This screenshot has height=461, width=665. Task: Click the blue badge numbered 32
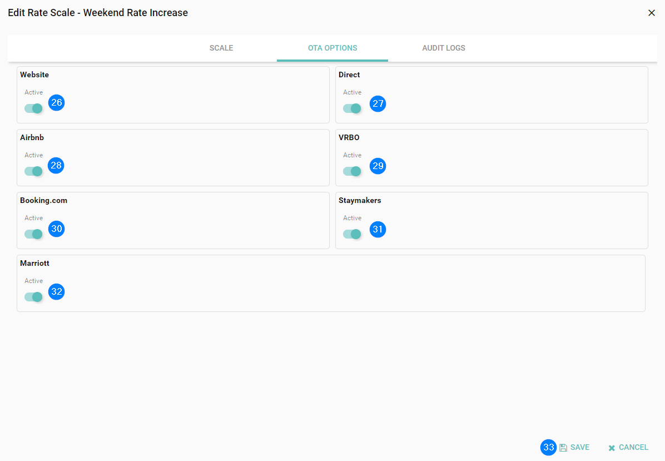57,292
